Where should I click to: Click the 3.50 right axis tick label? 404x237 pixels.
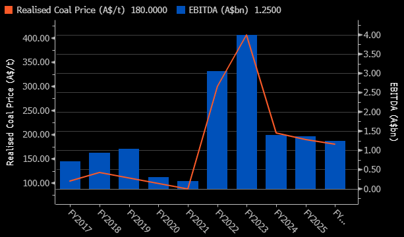[372, 54]
